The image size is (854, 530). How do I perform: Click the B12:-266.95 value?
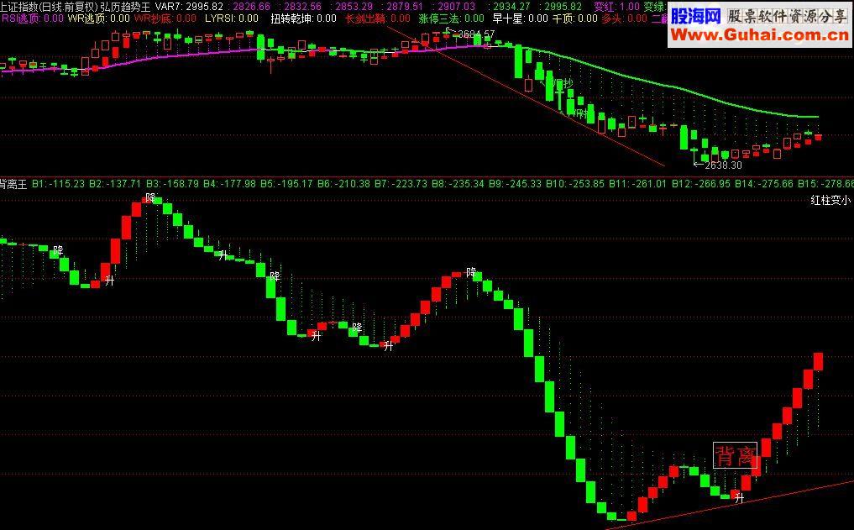(701, 184)
